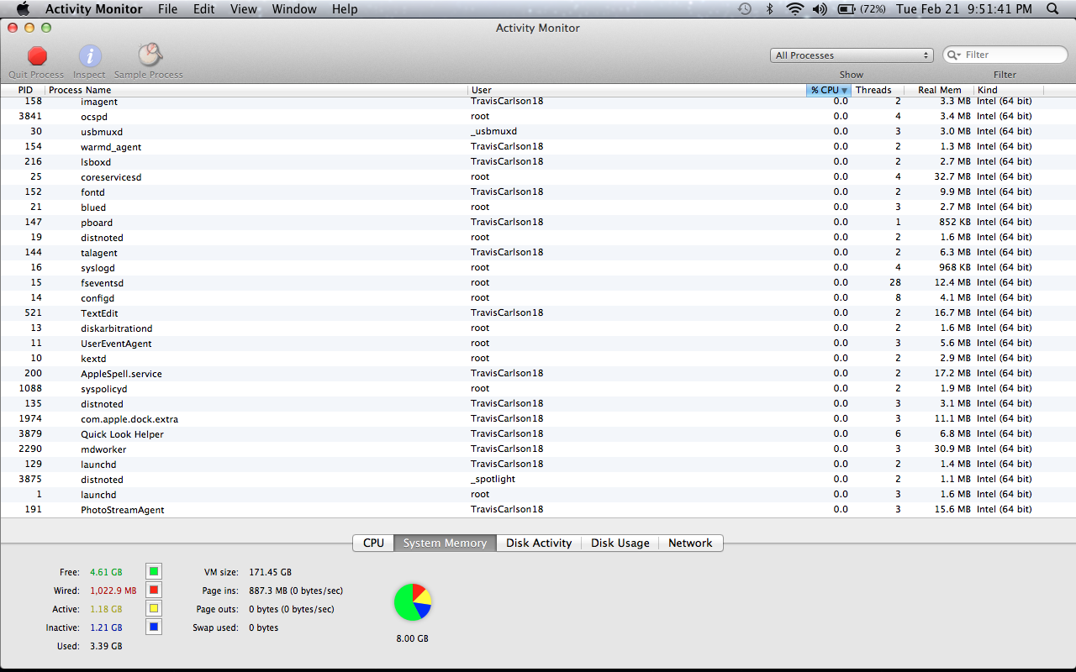
Task: Click the Bluetooth status icon
Action: coord(769,9)
